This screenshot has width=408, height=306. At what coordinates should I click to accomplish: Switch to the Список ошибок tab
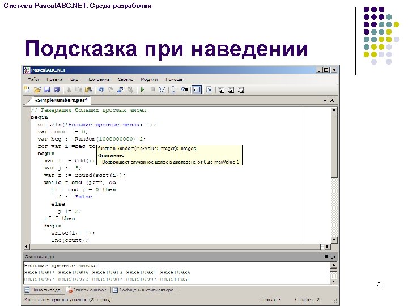point(87,290)
